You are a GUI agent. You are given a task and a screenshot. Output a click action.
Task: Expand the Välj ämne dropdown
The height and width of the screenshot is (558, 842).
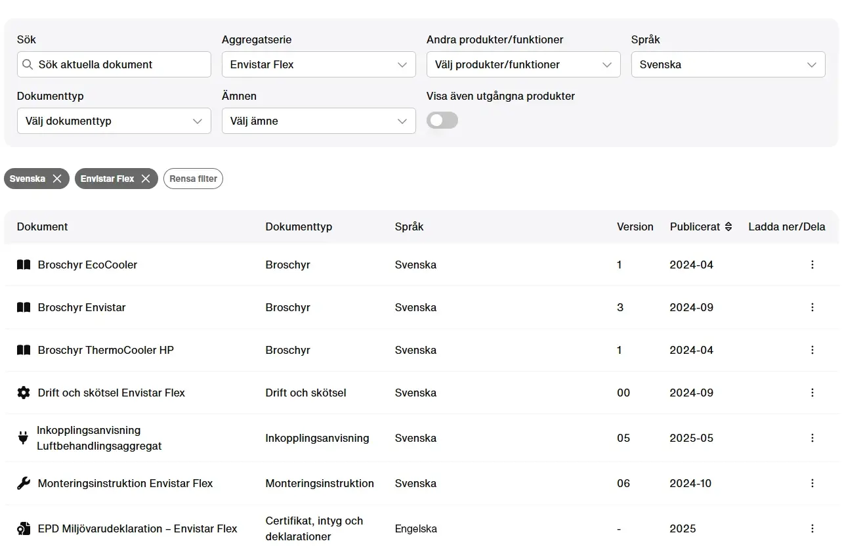point(318,121)
